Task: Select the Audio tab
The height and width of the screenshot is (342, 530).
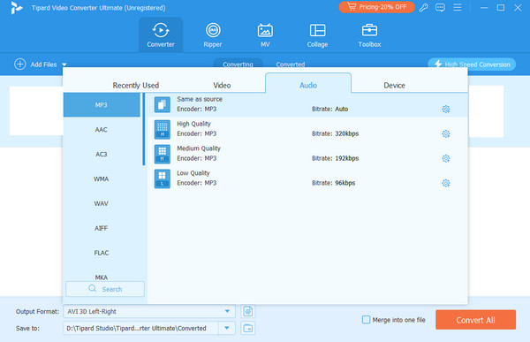Action: pyautogui.click(x=308, y=84)
